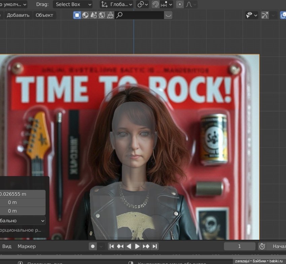Open the Global transform orientation dropdown
The image size is (286, 264).
117,4
